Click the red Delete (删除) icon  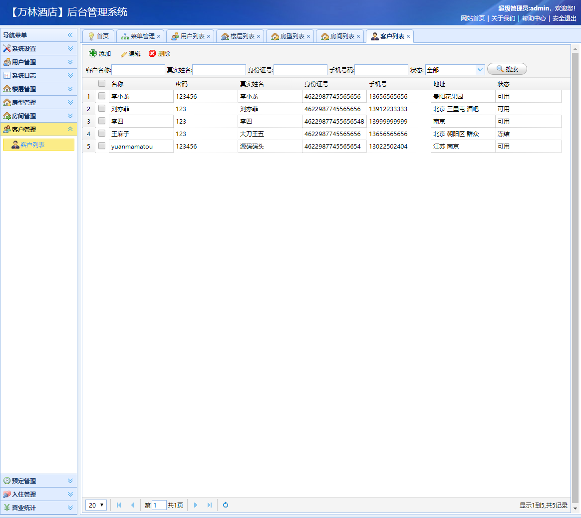(152, 53)
